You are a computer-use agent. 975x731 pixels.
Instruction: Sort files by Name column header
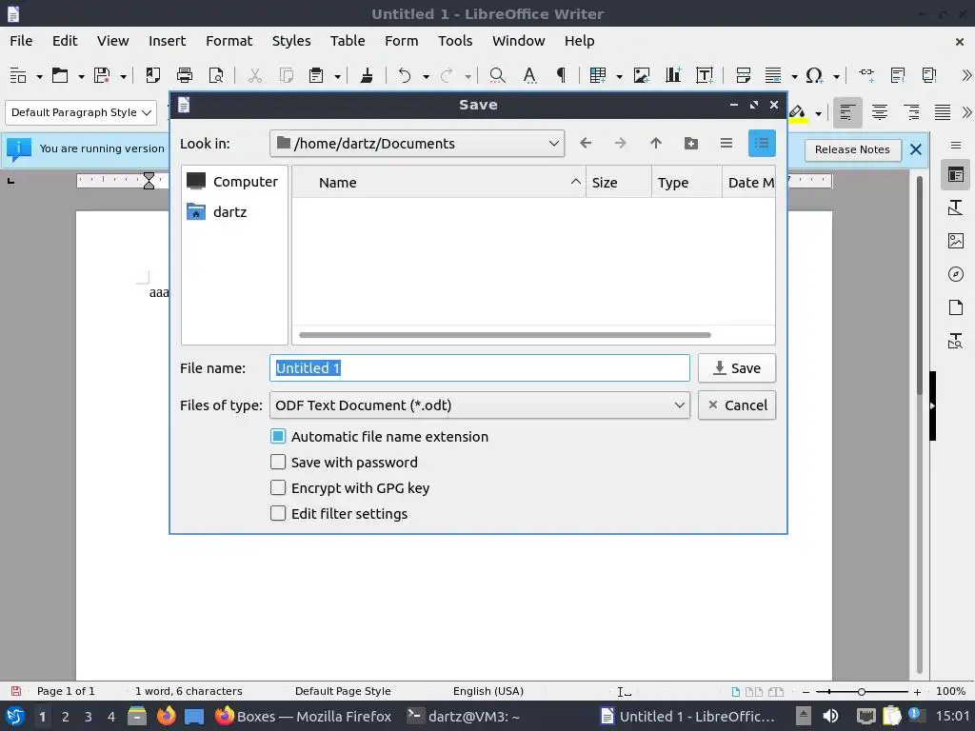[x=438, y=182]
